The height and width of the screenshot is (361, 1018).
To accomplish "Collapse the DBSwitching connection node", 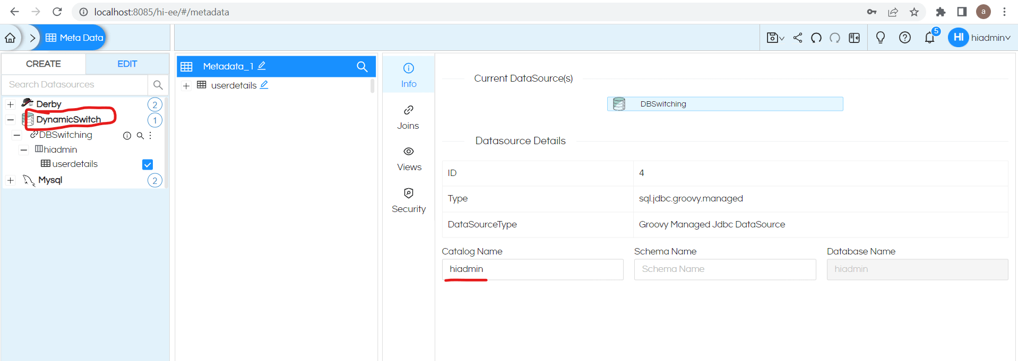I will 17,135.
